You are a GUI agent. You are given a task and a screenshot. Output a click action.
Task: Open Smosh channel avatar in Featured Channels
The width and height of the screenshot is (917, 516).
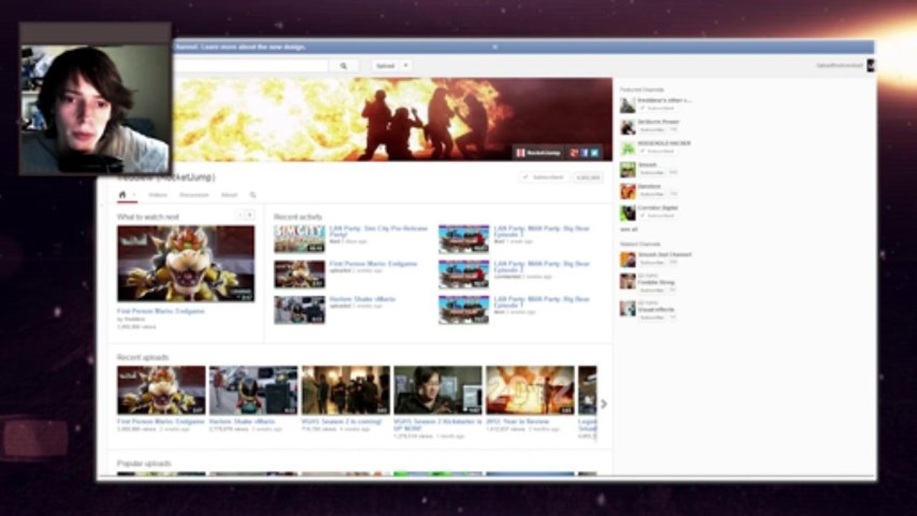628,169
